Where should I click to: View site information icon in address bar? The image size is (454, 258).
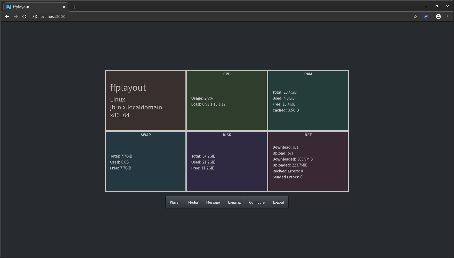pos(35,17)
